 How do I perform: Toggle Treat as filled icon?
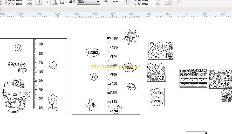tap(168, 2)
